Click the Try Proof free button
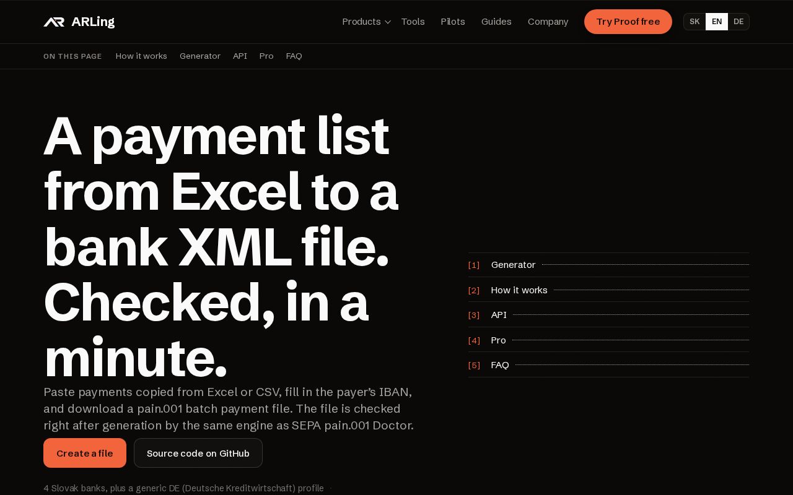 point(628,22)
